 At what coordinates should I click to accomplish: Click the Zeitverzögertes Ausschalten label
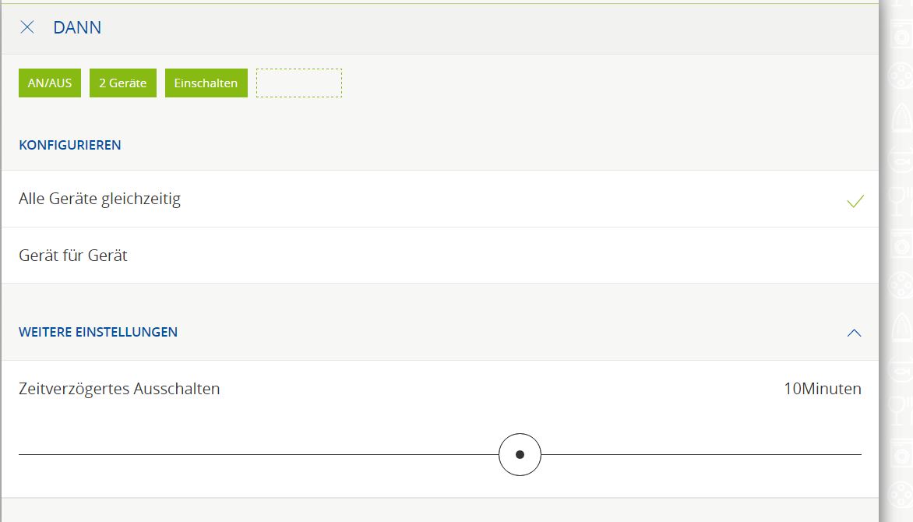click(x=119, y=389)
